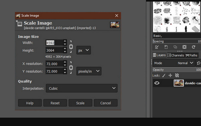Cancel the Scale Image dialog
The width and height of the screenshot is (201, 126).
106,103
